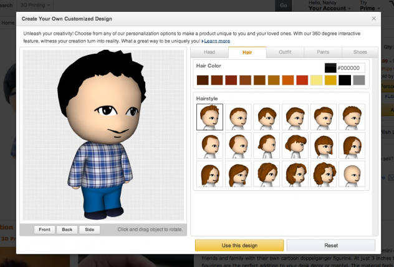Reset the figurine design

[x=331, y=245]
